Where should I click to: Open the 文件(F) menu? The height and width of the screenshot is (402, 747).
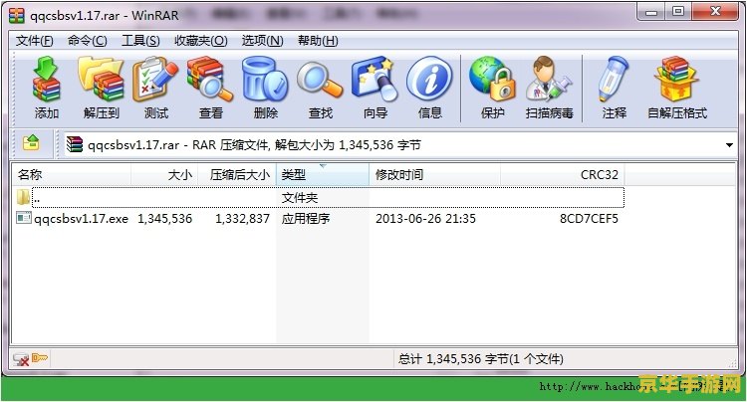[34, 41]
